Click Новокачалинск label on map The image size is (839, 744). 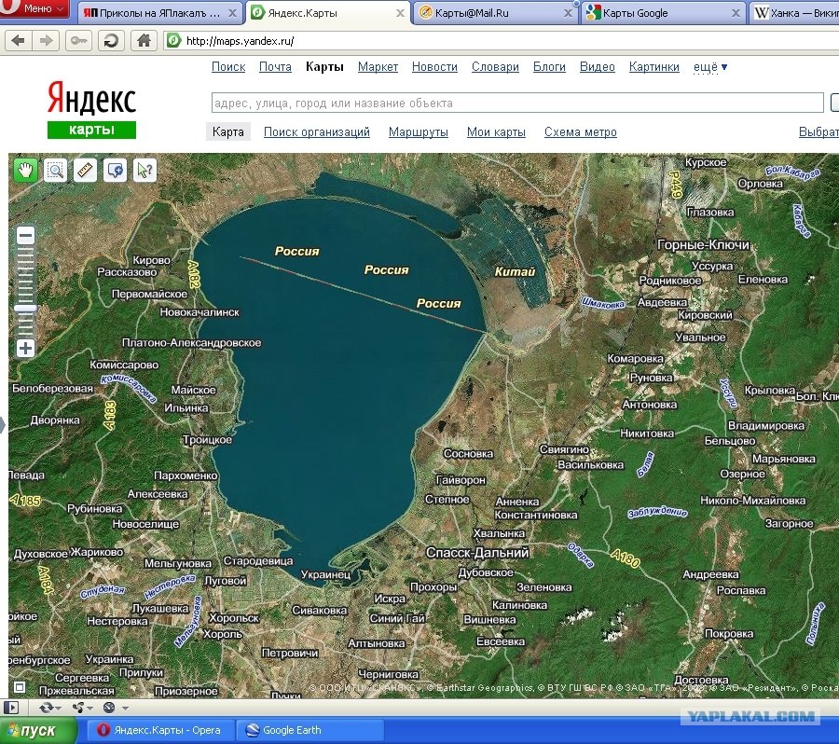(199, 312)
